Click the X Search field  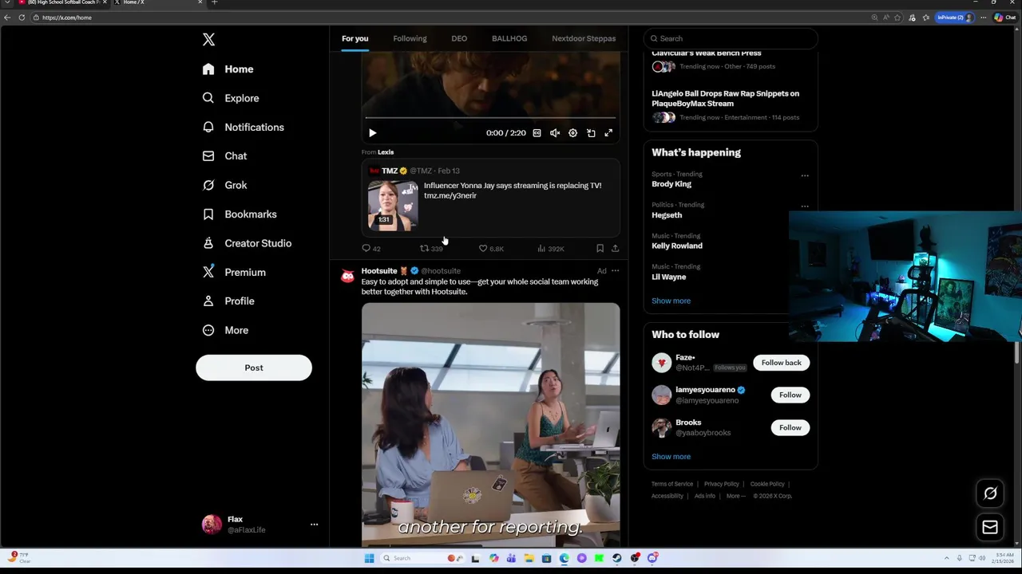(731, 38)
